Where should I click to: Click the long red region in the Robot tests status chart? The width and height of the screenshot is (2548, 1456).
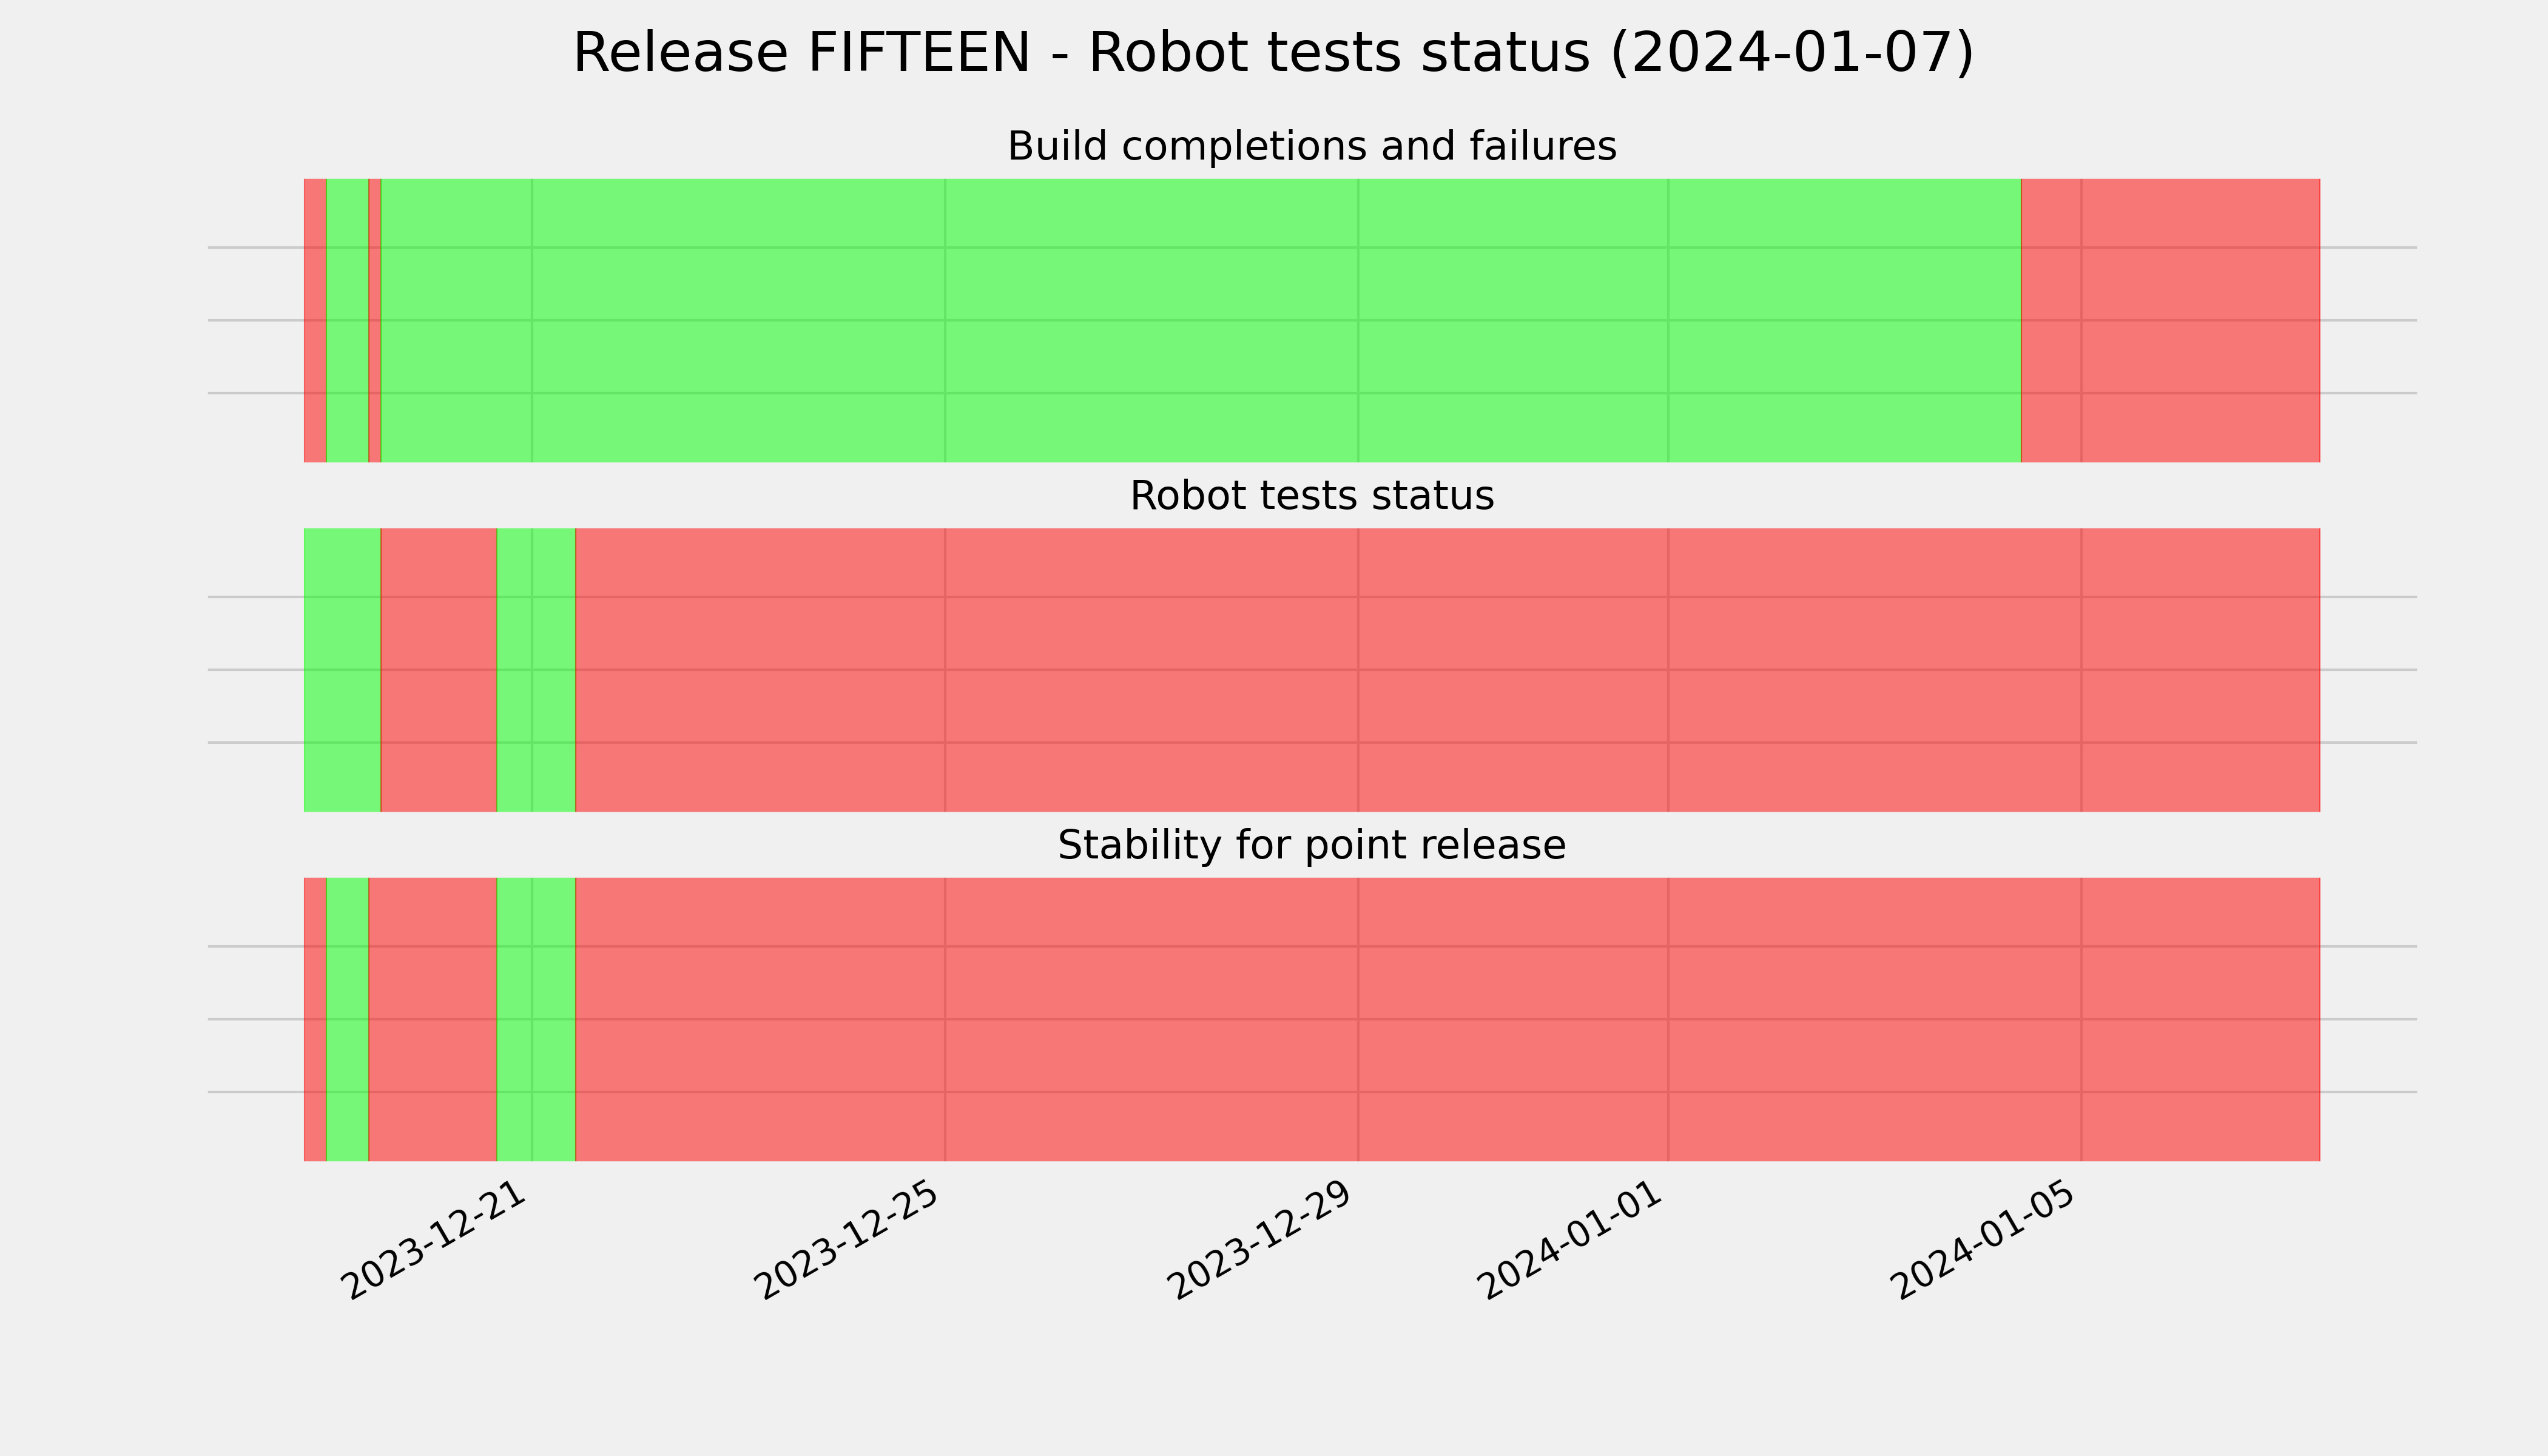[x=1448, y=670]
